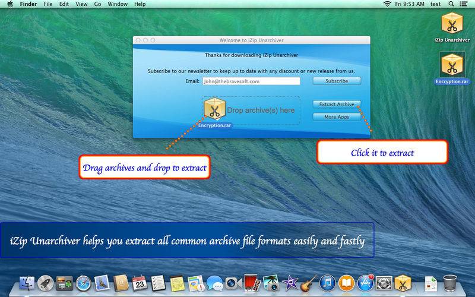Screen dimensions: 475x297
Task: Launch Launchpad rocket icon in Dock
Action: pos(46,283)
